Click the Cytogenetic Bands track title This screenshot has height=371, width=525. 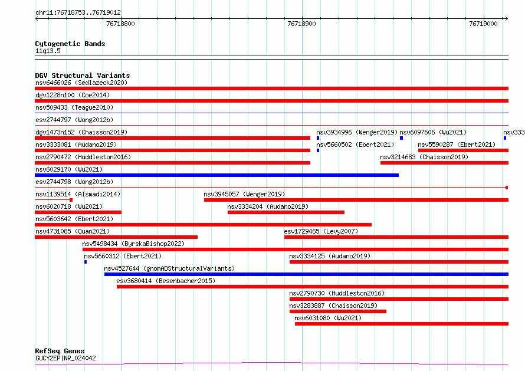coord(70,44)
